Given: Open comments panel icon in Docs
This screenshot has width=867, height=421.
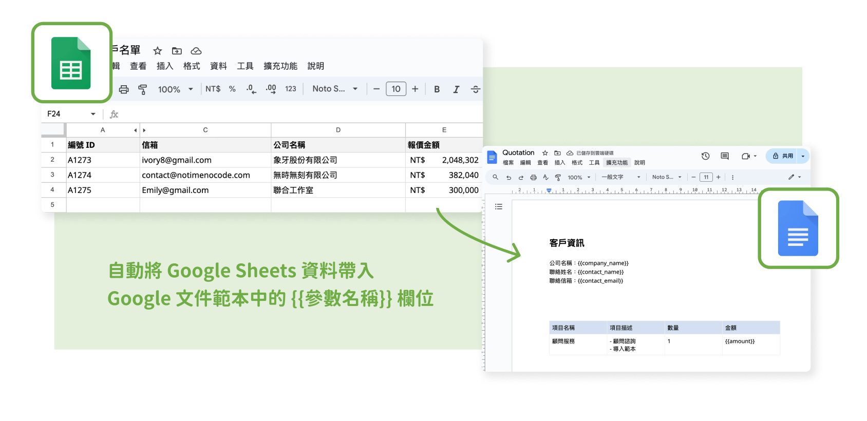Looking at the screenshot, I should click(x=725, y=156).
